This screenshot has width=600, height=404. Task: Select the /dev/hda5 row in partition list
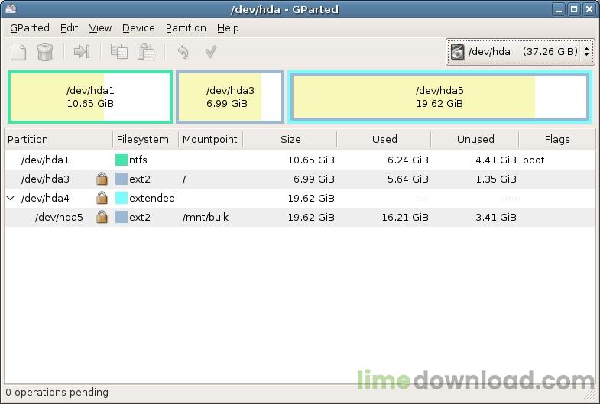pyautogui.click(x=229, y=217)
